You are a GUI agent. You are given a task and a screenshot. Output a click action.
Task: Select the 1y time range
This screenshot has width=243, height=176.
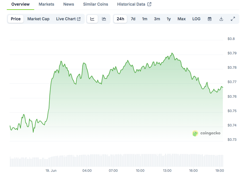169,19
